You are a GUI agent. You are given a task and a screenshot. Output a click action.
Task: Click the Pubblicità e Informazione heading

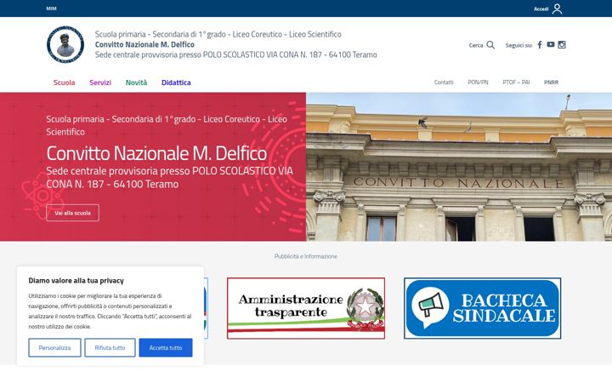coord(306,256)
